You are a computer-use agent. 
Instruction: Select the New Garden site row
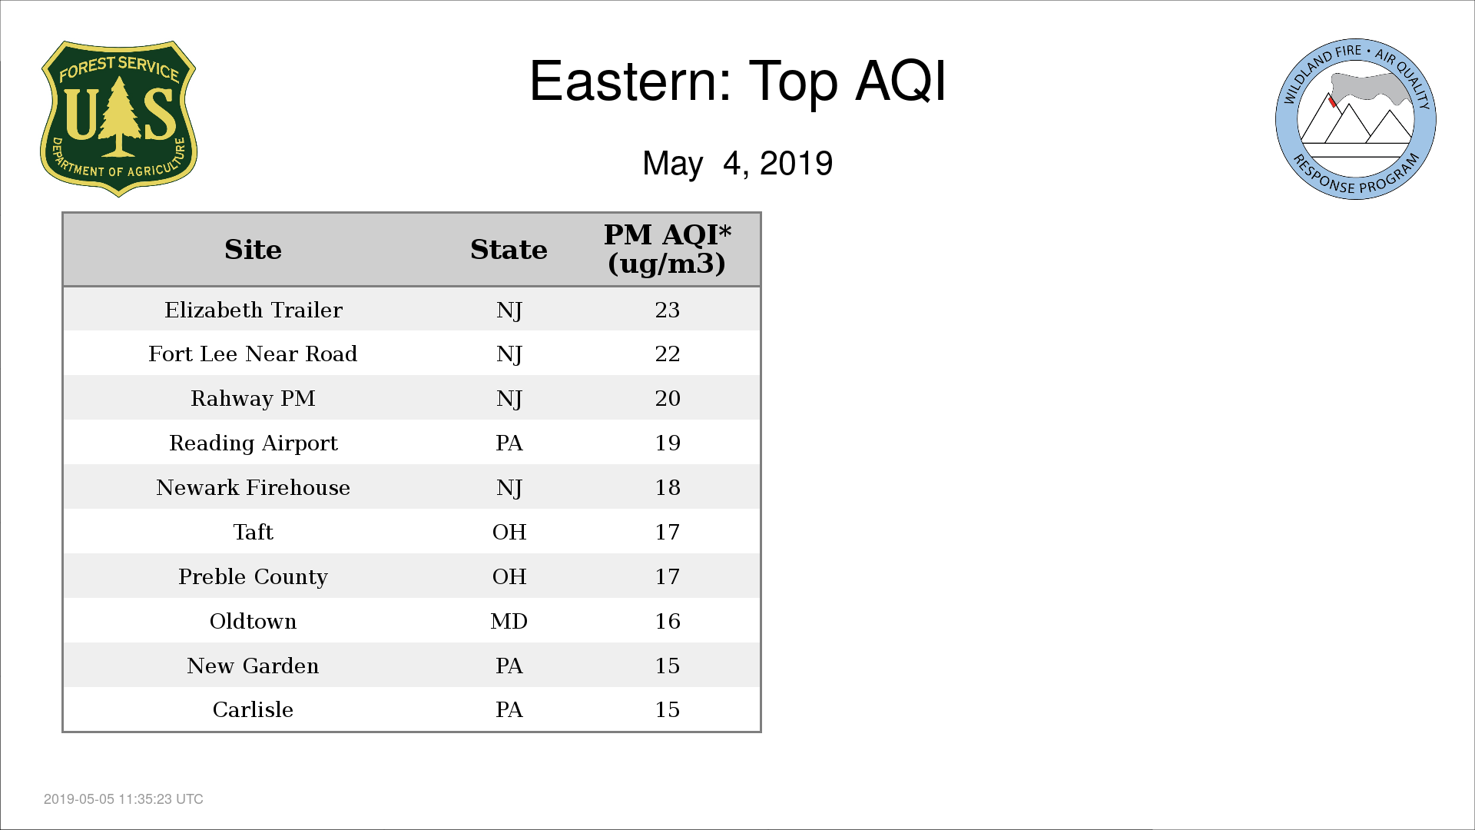412,666
